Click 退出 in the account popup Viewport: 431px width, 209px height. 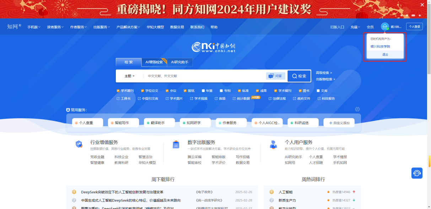point(385,54)
